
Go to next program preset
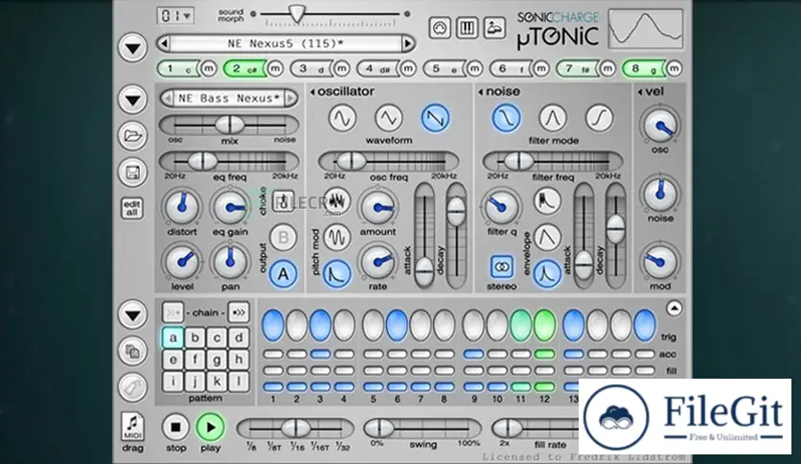(x=407, y=44)
